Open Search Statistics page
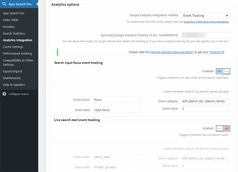 (x=14, y=33)
